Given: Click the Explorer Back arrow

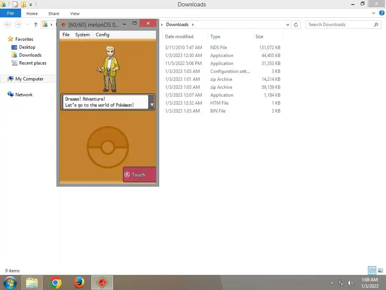Looking at the screenshot, I should coord(8,25).
